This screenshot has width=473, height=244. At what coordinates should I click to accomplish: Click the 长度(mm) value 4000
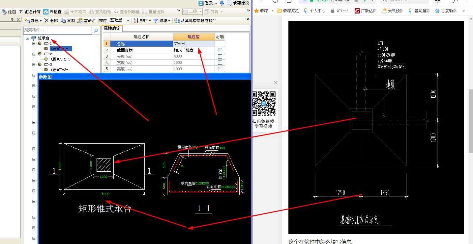point(194,57)
